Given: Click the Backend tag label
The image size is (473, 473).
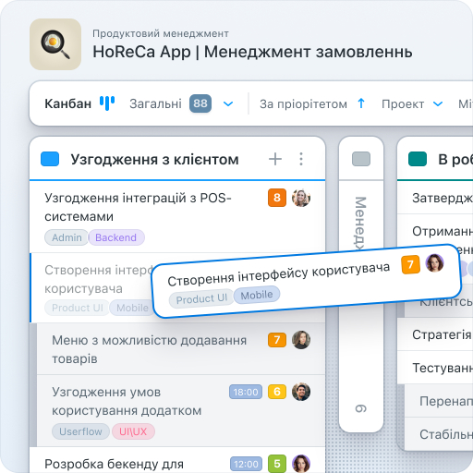Looking at the screenshot, I should (x=116, y=237).
